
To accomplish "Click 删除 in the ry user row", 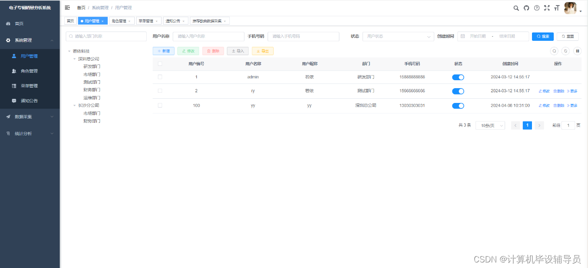I will 559,91.
